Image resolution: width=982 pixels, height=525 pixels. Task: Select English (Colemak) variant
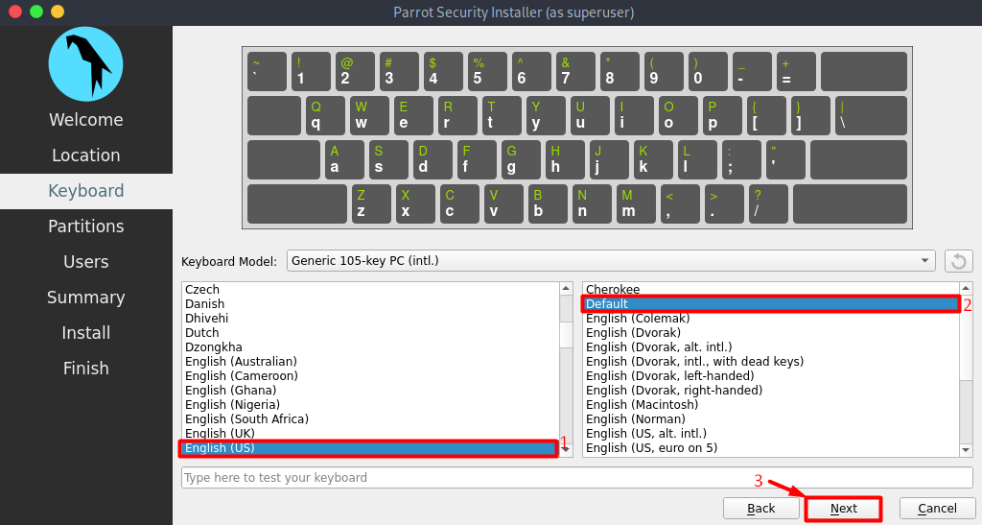pyautogui.click(x=771, y=319)
